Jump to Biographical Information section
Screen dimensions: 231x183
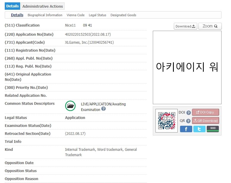pyautogui.click(x=45, y=15)
